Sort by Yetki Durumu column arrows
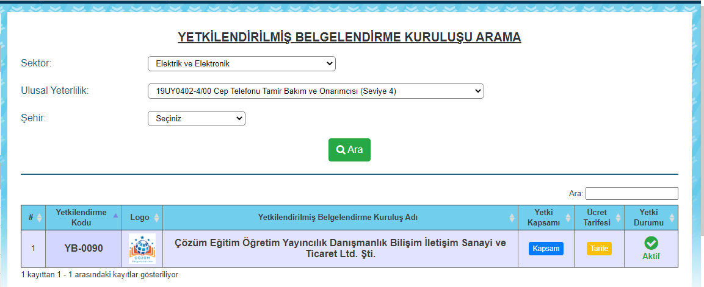This screenshot has height=287, width=704. coord(672,218)
